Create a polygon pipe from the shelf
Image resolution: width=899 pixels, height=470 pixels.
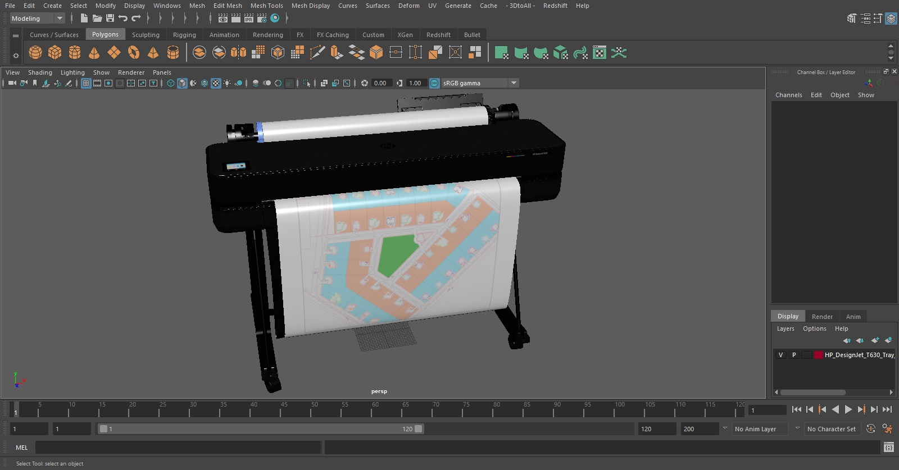click(x=173, y=53)
